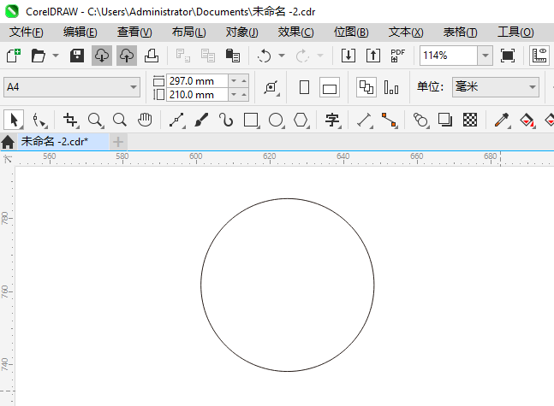
Task: Select the Shape edit tool
Action: pyautogui.click(x=39, y=120)
